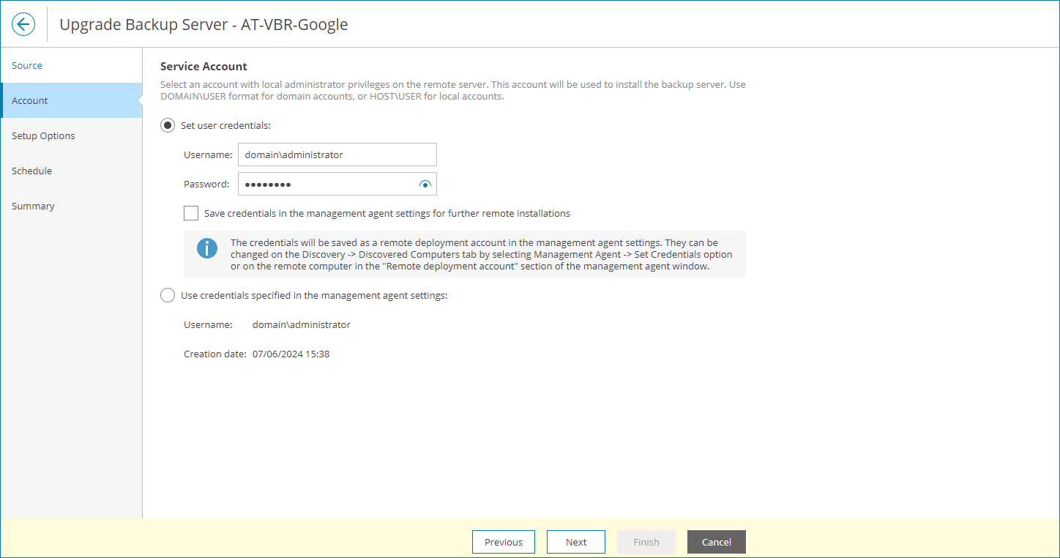Cancel the upgrade wizard
The image size is (1060, 558).
[716, 542]
